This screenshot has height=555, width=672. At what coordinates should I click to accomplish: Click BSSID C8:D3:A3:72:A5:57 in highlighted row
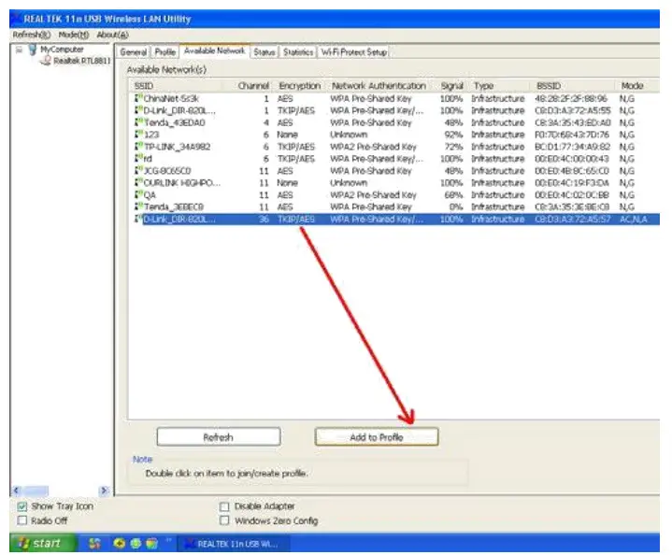(x=573, y=219)
